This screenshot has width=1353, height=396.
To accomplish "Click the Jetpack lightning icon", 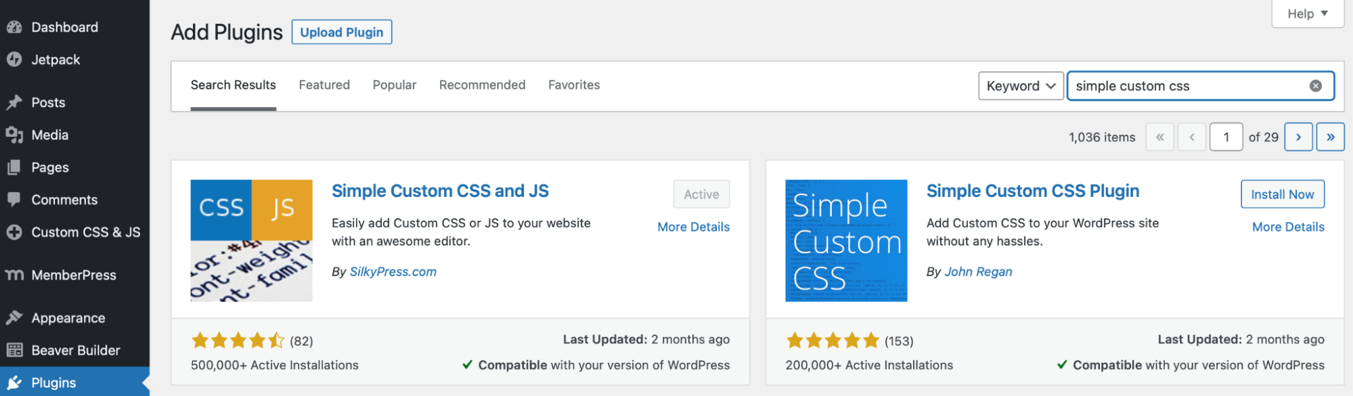I will (x=14, y=60).
